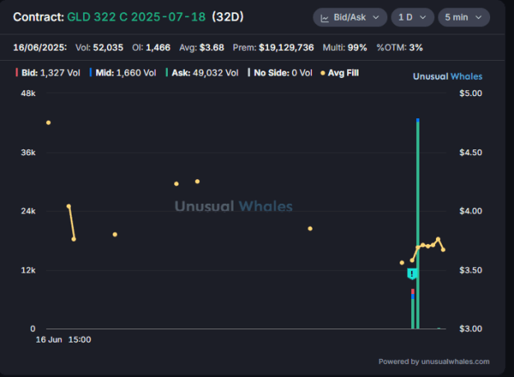The height and width of the screenshot is (377, 514).
Task: Click the Multi: 99% stat
Action: [345, 48]
